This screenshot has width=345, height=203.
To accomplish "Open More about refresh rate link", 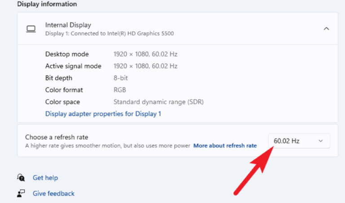I will coord(225,146).
